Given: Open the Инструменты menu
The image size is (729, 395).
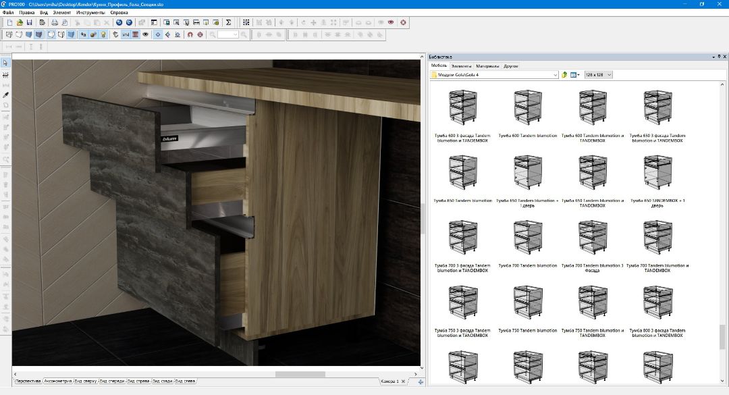Looking at the screenshot, I should (90, 13).
